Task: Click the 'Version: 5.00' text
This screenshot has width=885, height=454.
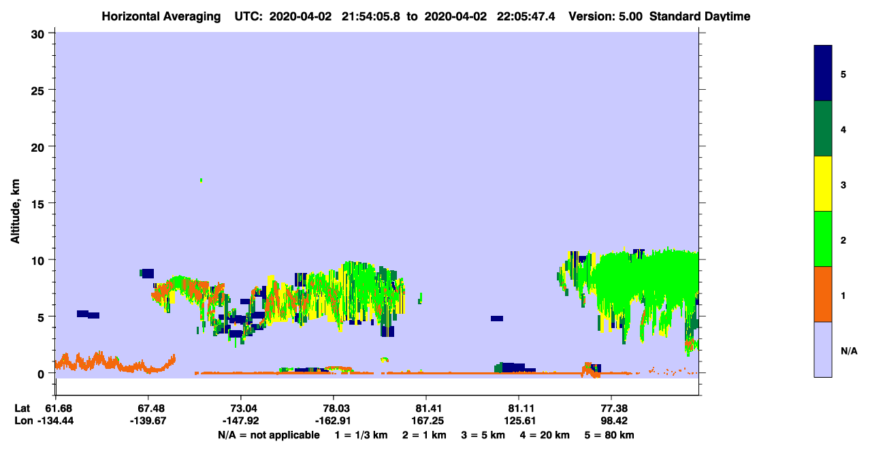Action: [605, 16]
